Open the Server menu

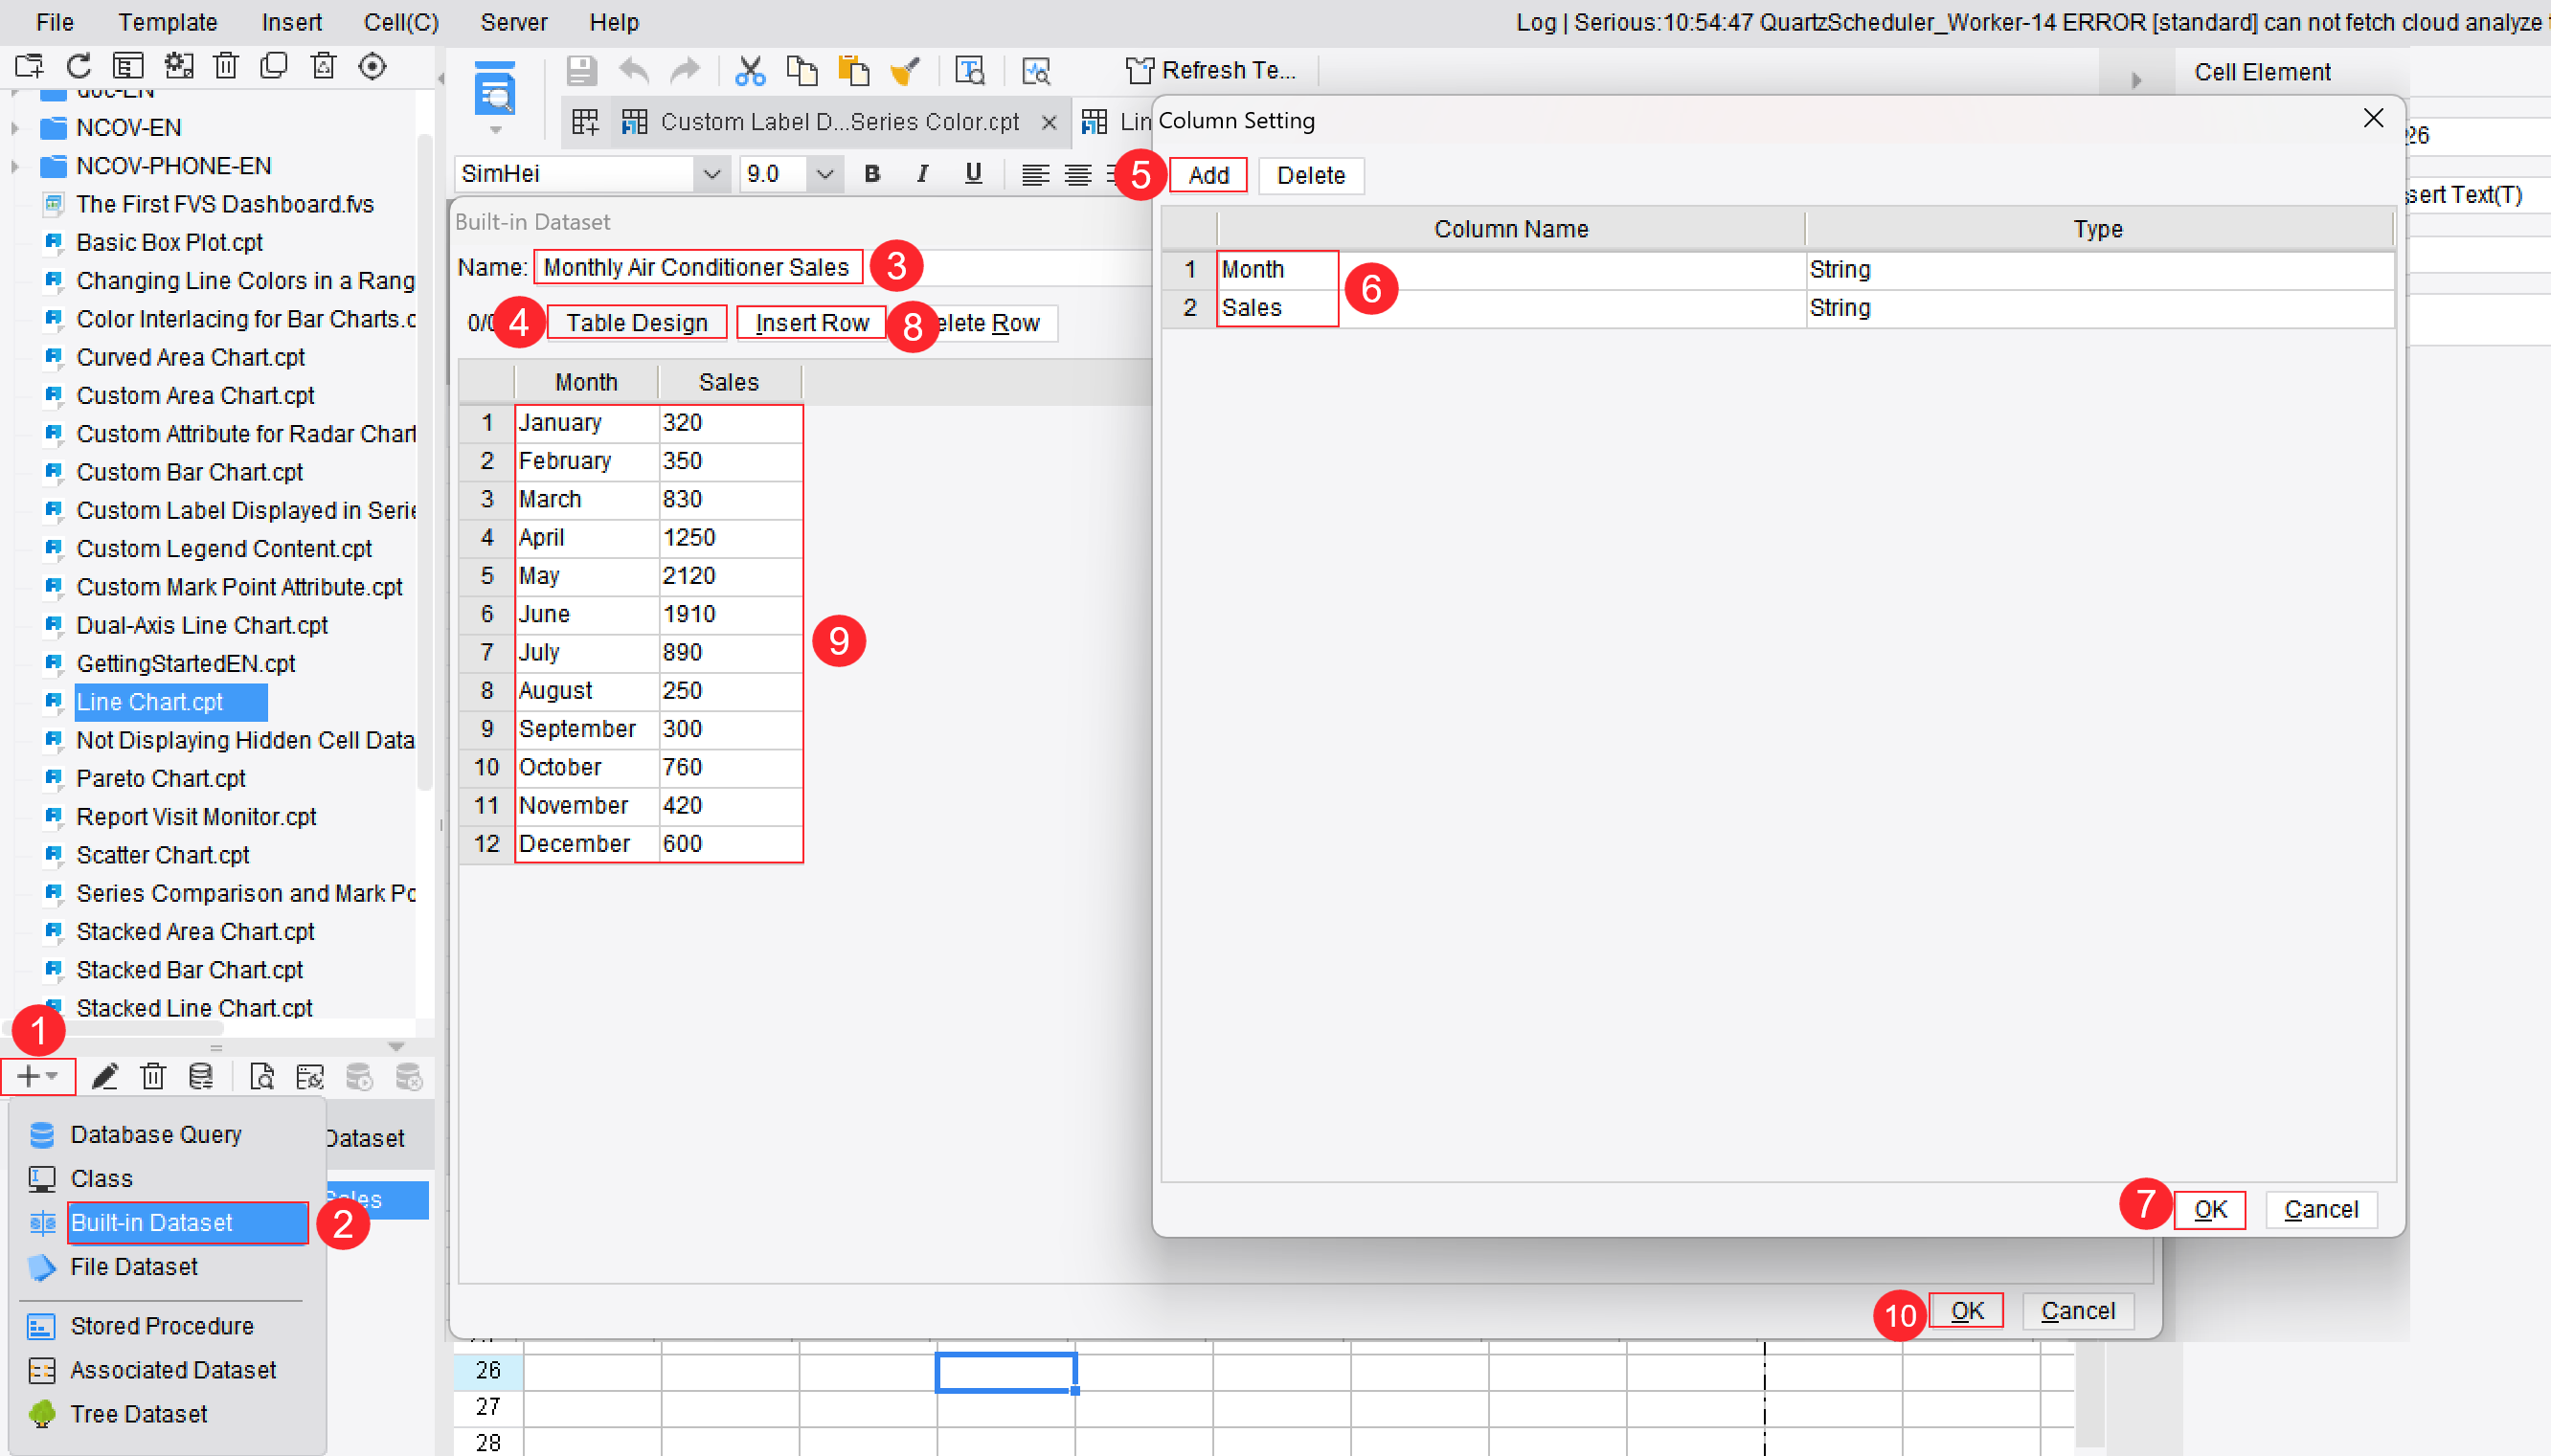tap(514, 22)
